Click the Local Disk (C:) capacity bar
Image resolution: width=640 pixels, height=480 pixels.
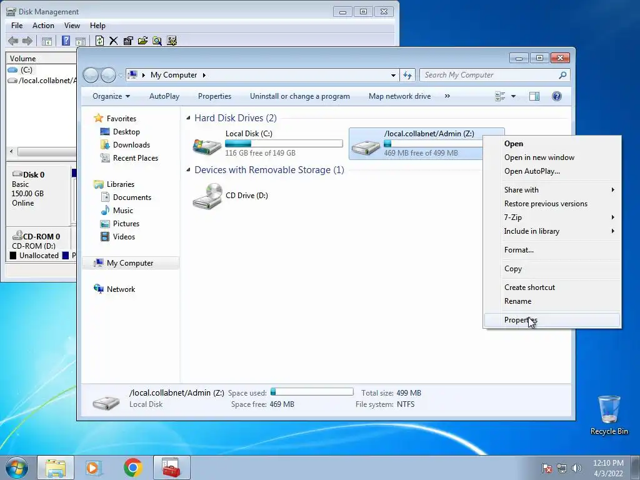pyautogui.click(x=284, y=144)
